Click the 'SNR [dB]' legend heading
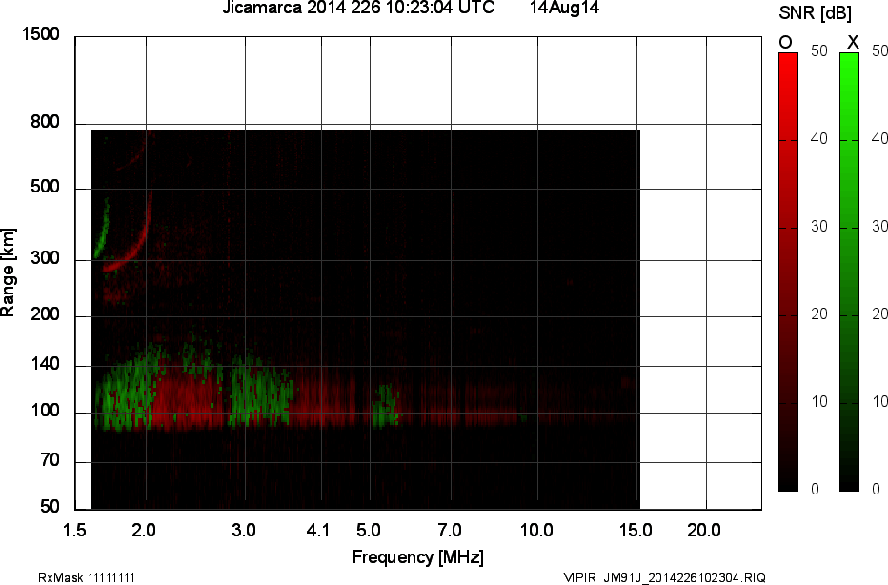Screen dimensions: 888x585 tap(815, 12)
